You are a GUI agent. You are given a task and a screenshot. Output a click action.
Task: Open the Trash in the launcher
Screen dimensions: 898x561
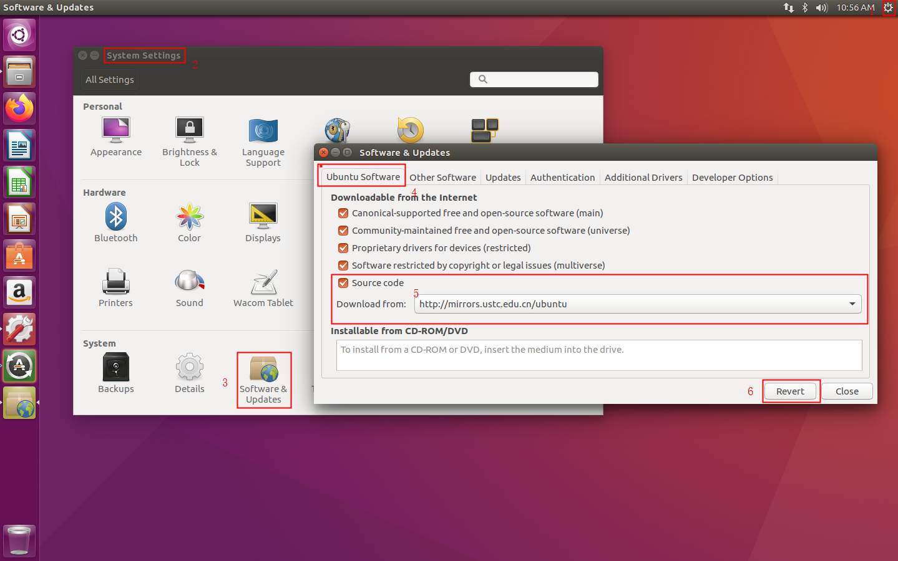tap(19, 540)
